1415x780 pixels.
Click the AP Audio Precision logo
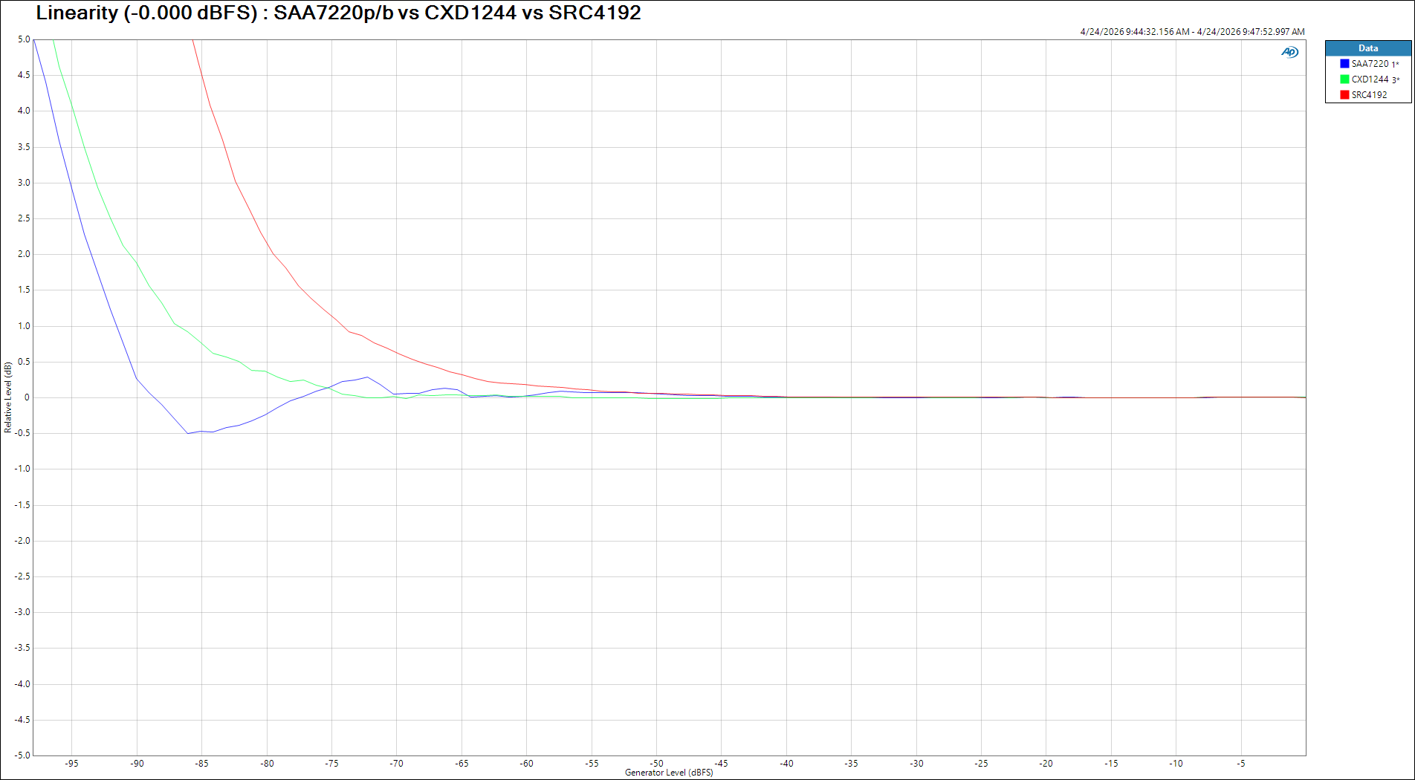pos(1289,52)
